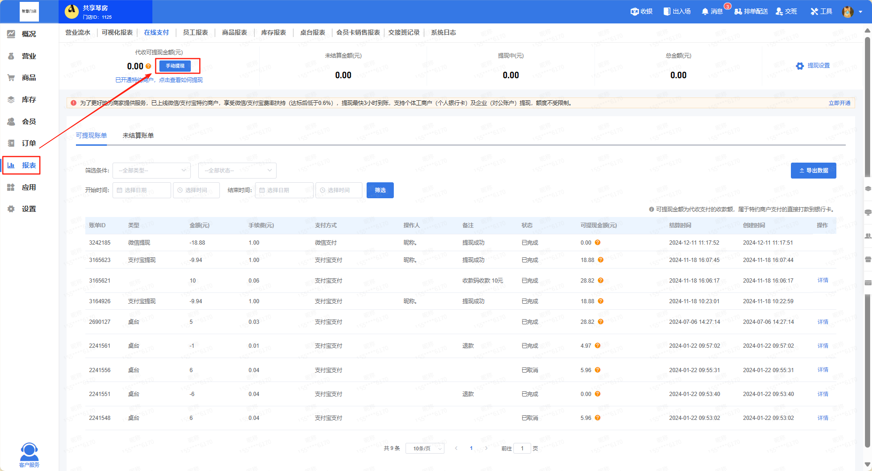Click the start date 选择日期 field
The width and height of the screenshot is (872, 471).
point(142,190)
